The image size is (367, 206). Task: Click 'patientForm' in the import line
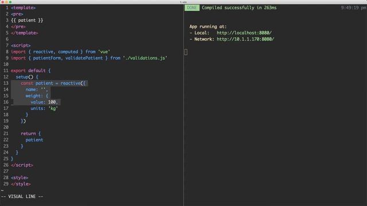coord(47,58)
